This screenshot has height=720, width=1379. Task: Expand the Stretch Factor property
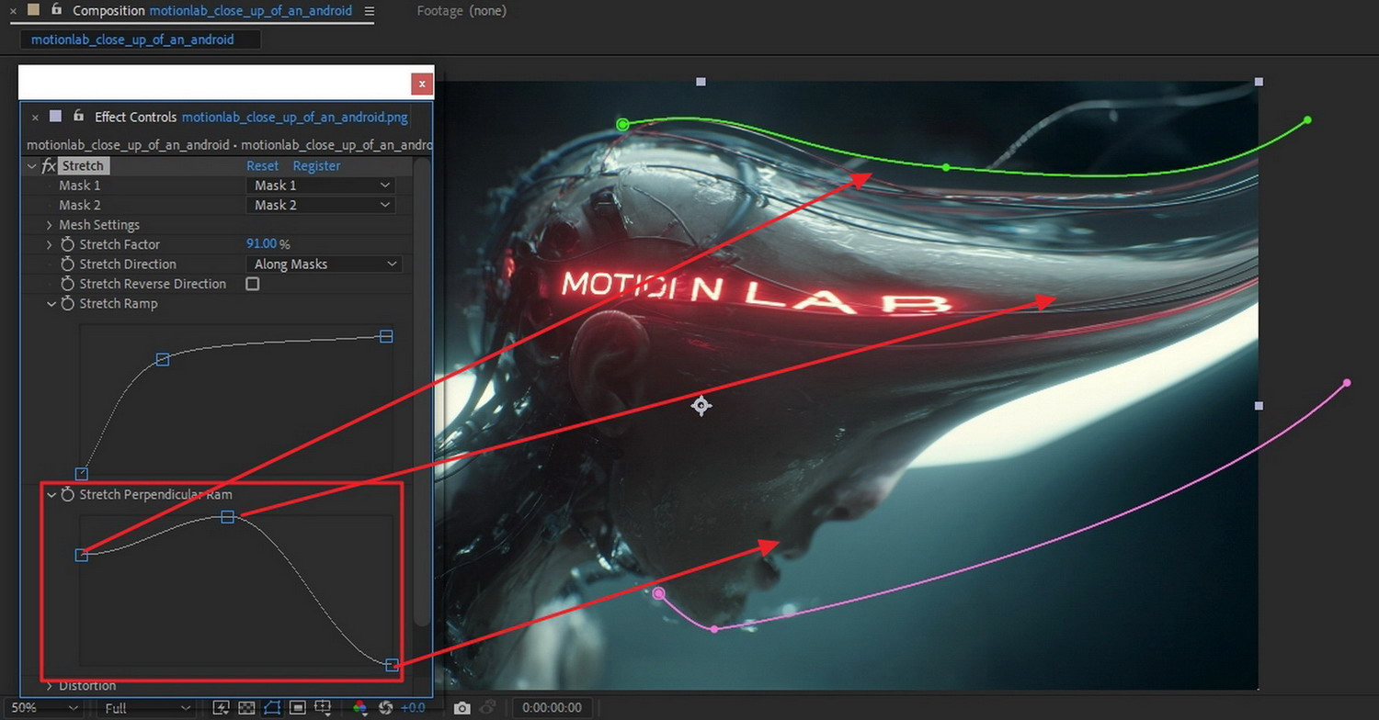[49, 244]
